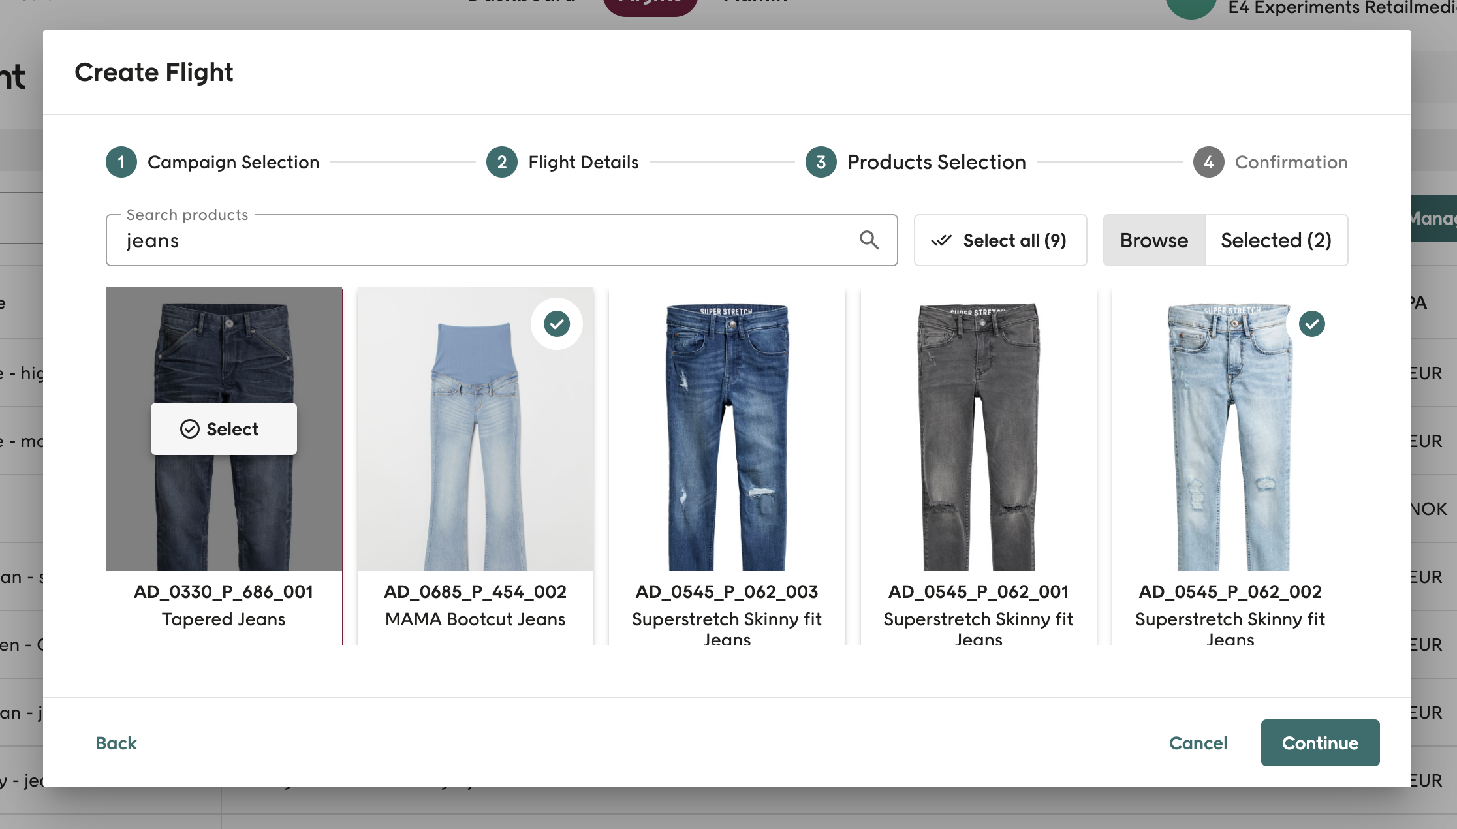Click the Flight Details step label
The height and width of the screenshot is (829, 1457).
[x=584, y=162]
